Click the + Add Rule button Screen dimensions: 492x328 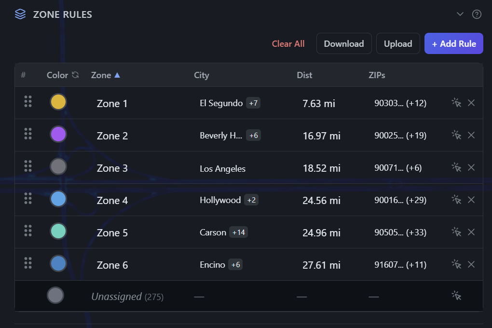click(x=454, y=43)
